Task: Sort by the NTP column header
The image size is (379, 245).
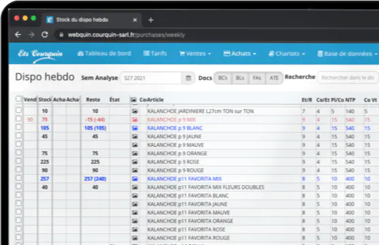Action: 350,100
